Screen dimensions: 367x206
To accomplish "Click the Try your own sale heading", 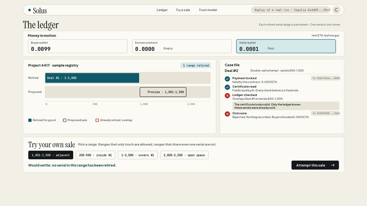I will (x=51, y=145).
